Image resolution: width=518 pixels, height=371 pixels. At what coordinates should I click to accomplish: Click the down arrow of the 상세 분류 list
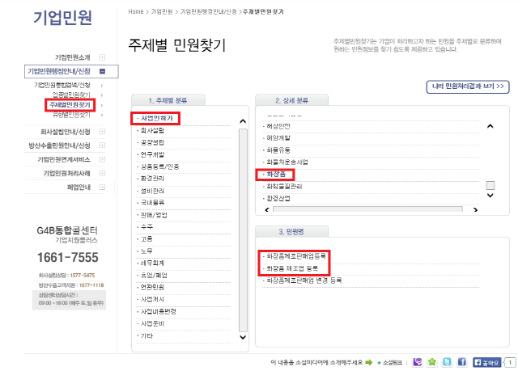[490, 196]
